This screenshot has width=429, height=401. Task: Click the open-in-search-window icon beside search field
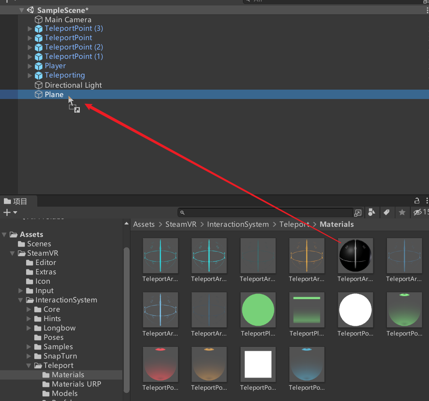point(358,212)
